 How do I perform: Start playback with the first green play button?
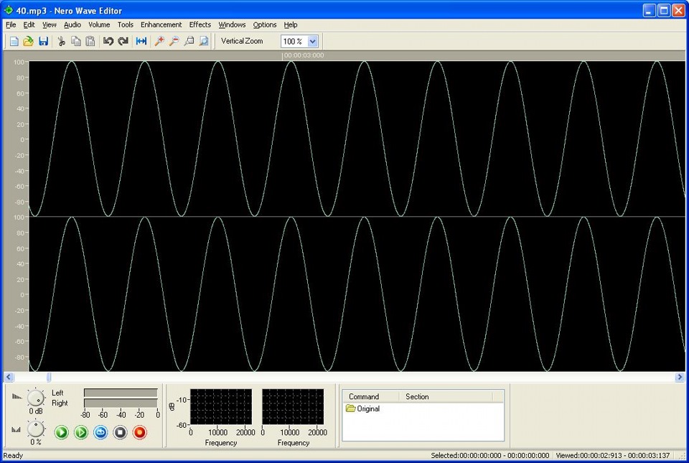[62, 433]
